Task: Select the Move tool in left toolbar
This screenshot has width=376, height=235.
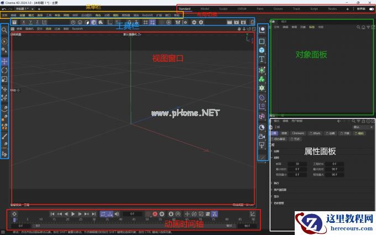Action: point(4,61)
